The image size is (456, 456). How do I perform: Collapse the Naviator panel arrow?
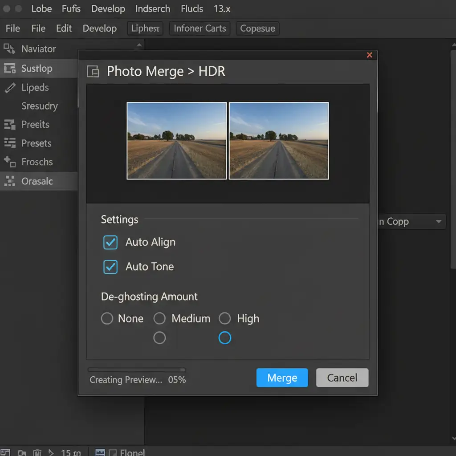point(139,45)
